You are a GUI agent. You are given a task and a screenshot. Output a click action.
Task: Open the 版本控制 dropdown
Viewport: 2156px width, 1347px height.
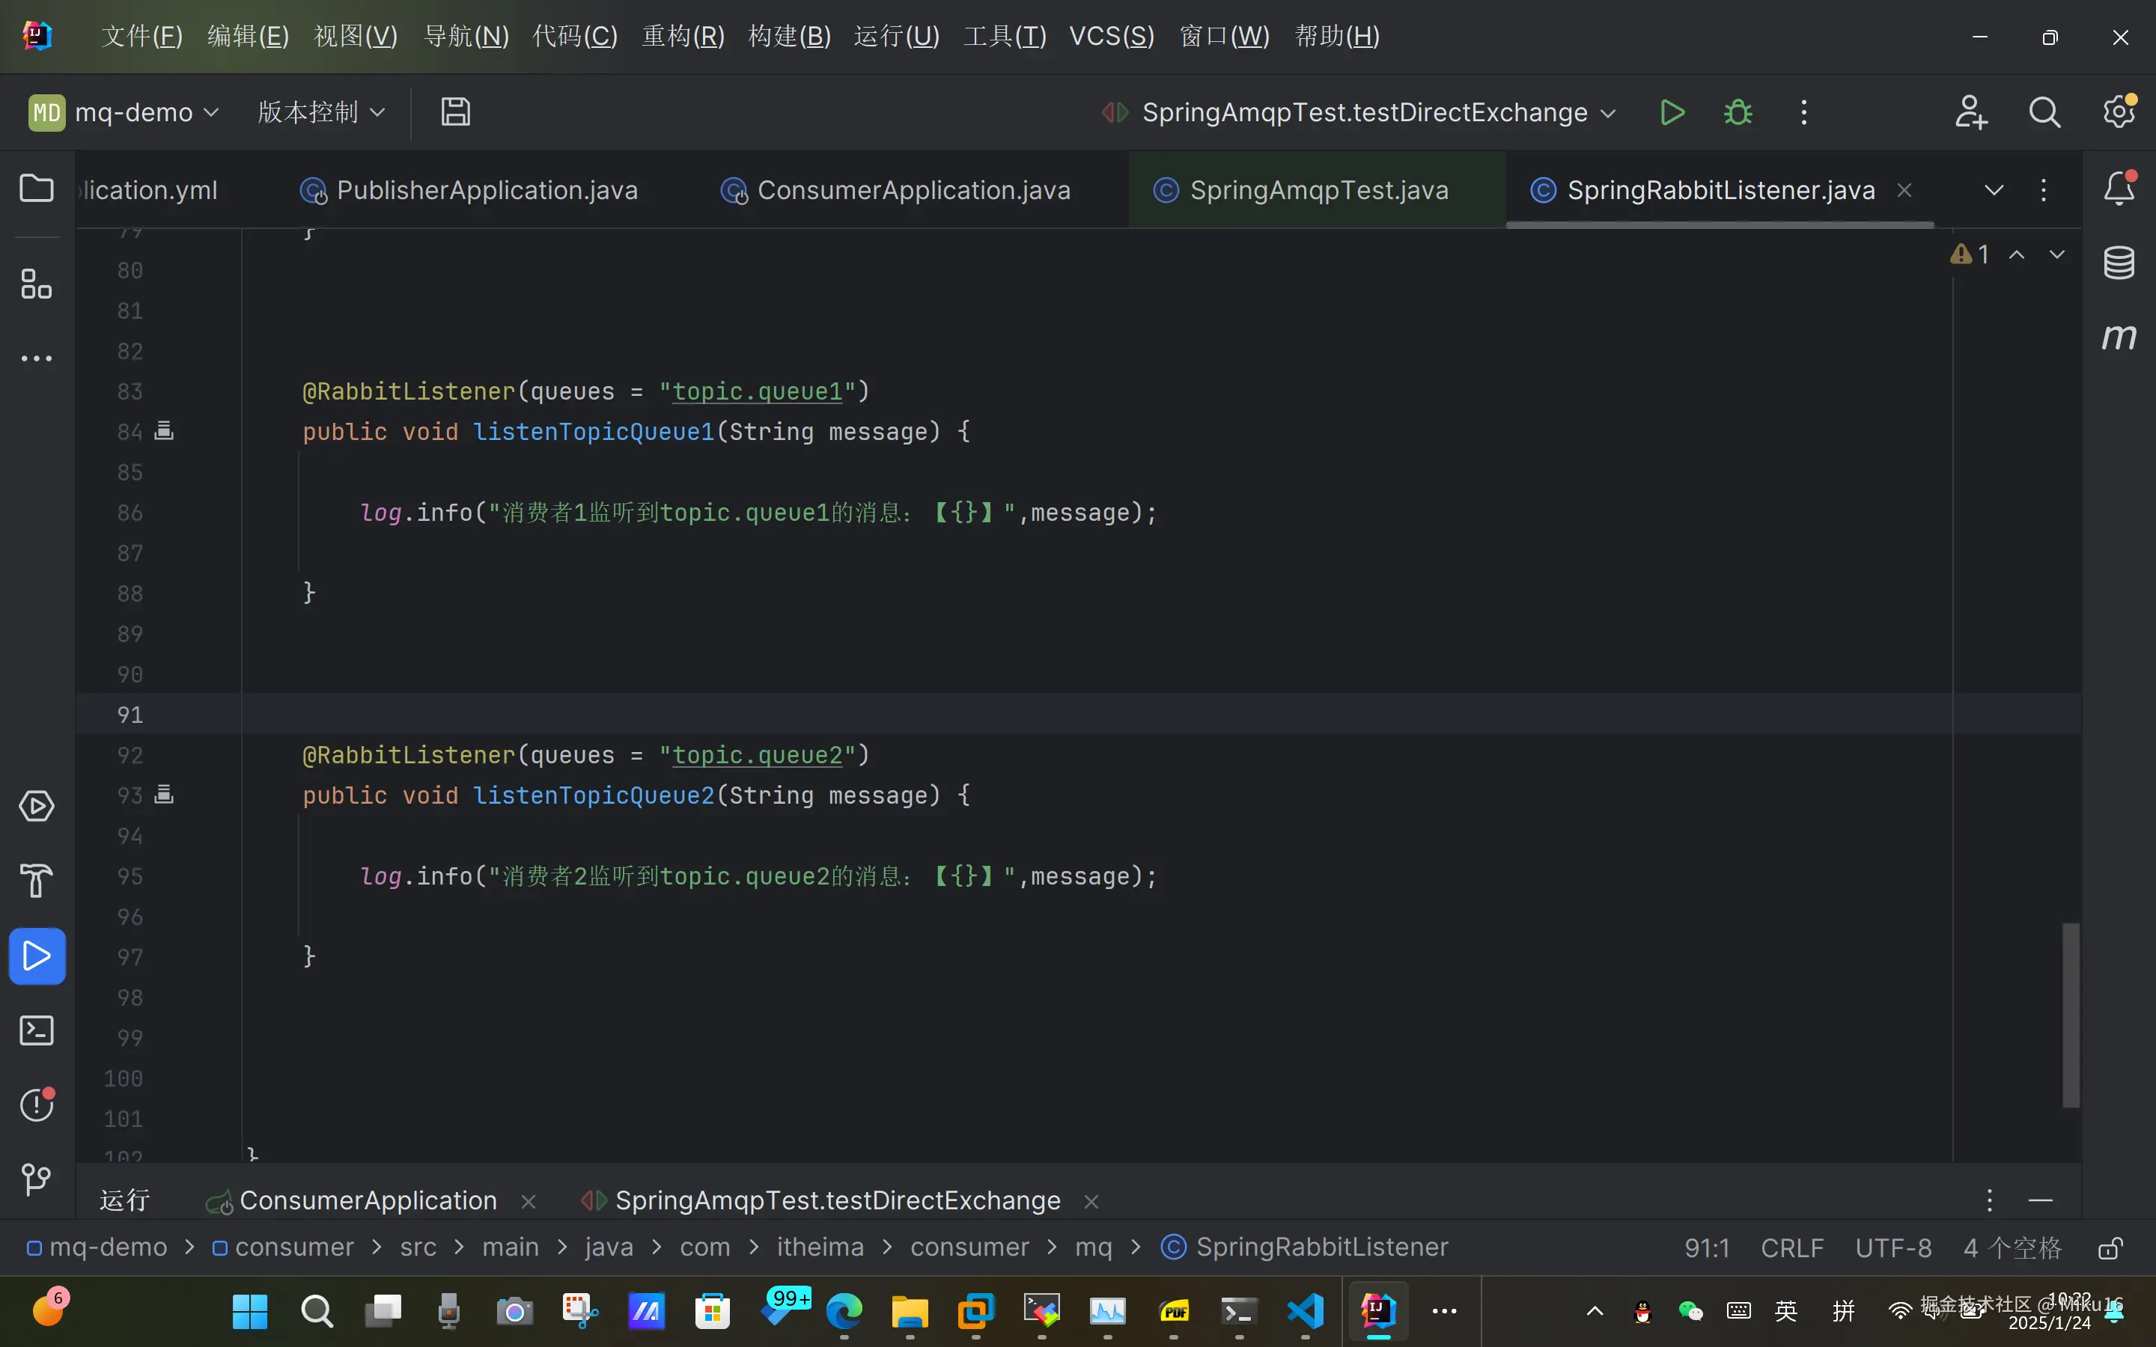coord(320,112)
